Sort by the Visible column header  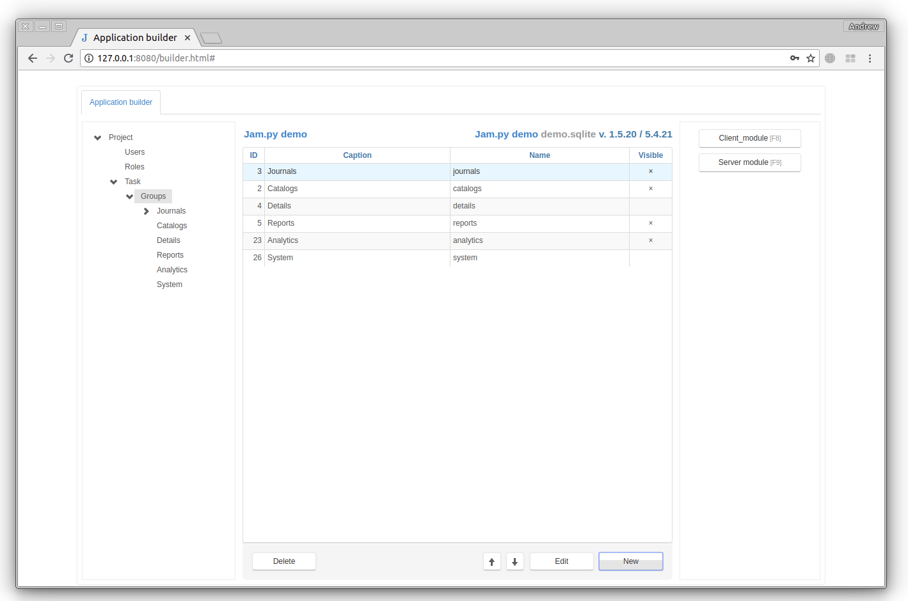(x=651, y=155)
